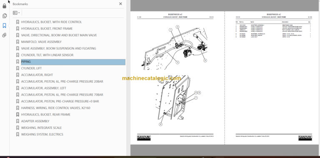Select WEIGHING SYSTEM, ELECTRICS bookmark
Viewport: 320px width, 158px height.
(x=42, y=134)
